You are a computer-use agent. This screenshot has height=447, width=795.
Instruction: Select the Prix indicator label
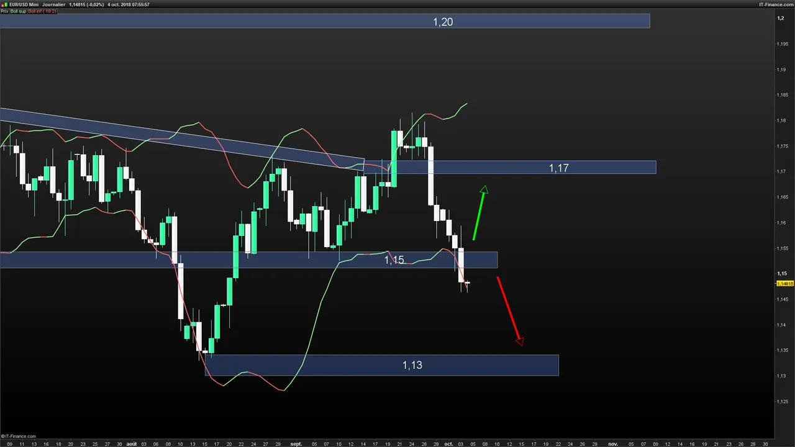point(4,11)
